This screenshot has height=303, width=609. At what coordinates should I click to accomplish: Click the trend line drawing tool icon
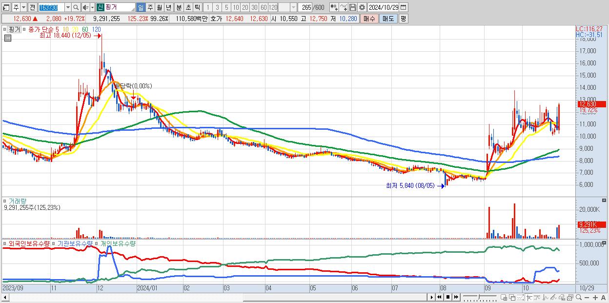537,297
